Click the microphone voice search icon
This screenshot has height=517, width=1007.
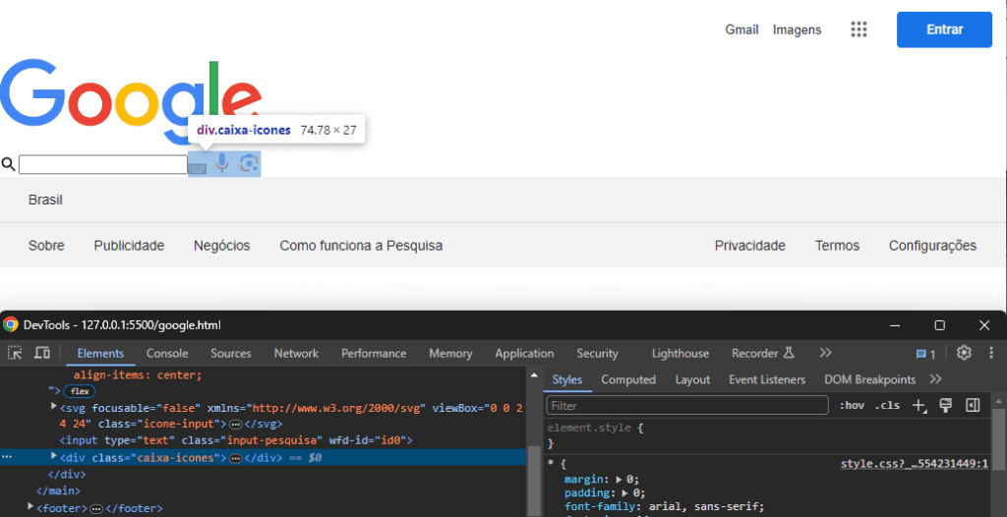pos(222,163)
